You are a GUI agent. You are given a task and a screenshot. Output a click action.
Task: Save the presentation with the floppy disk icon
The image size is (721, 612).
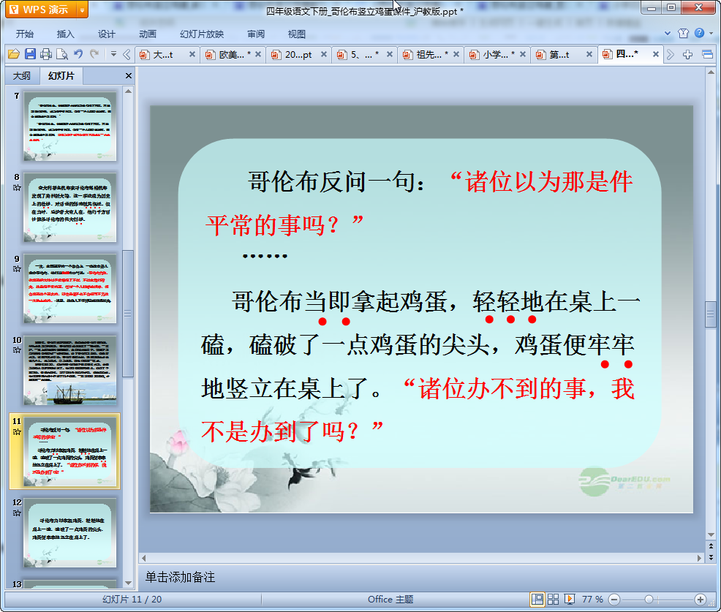(30, 54)
